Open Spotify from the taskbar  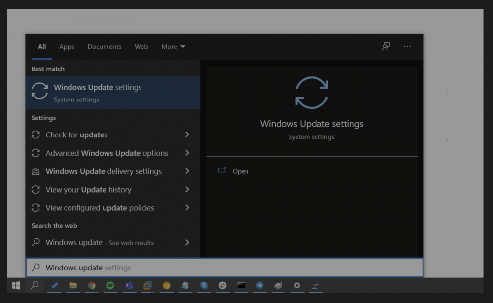(110, 285)
